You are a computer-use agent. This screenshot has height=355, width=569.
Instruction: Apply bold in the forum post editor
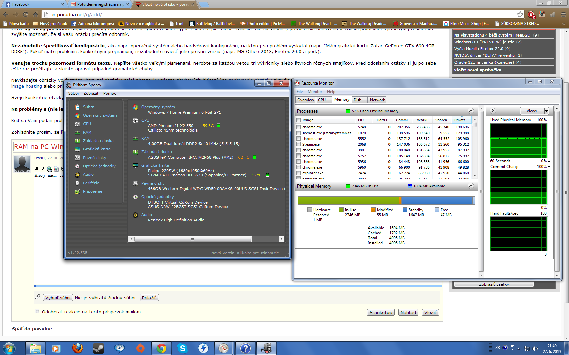37,168
